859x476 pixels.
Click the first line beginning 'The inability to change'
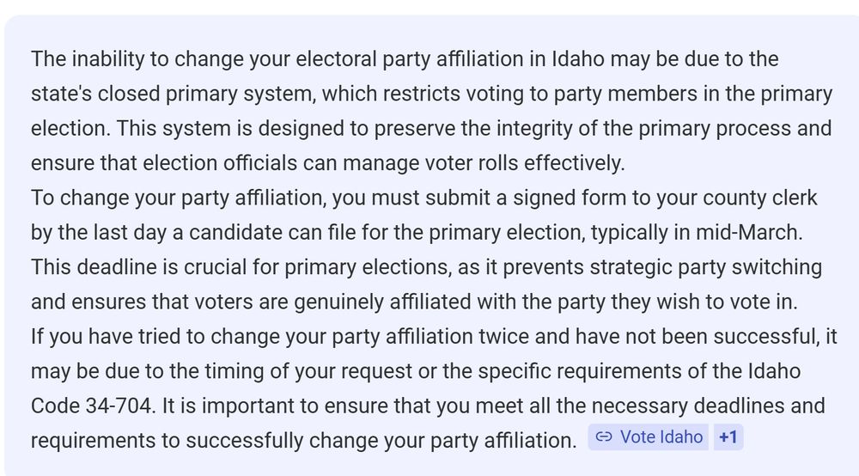coord(405,59)
